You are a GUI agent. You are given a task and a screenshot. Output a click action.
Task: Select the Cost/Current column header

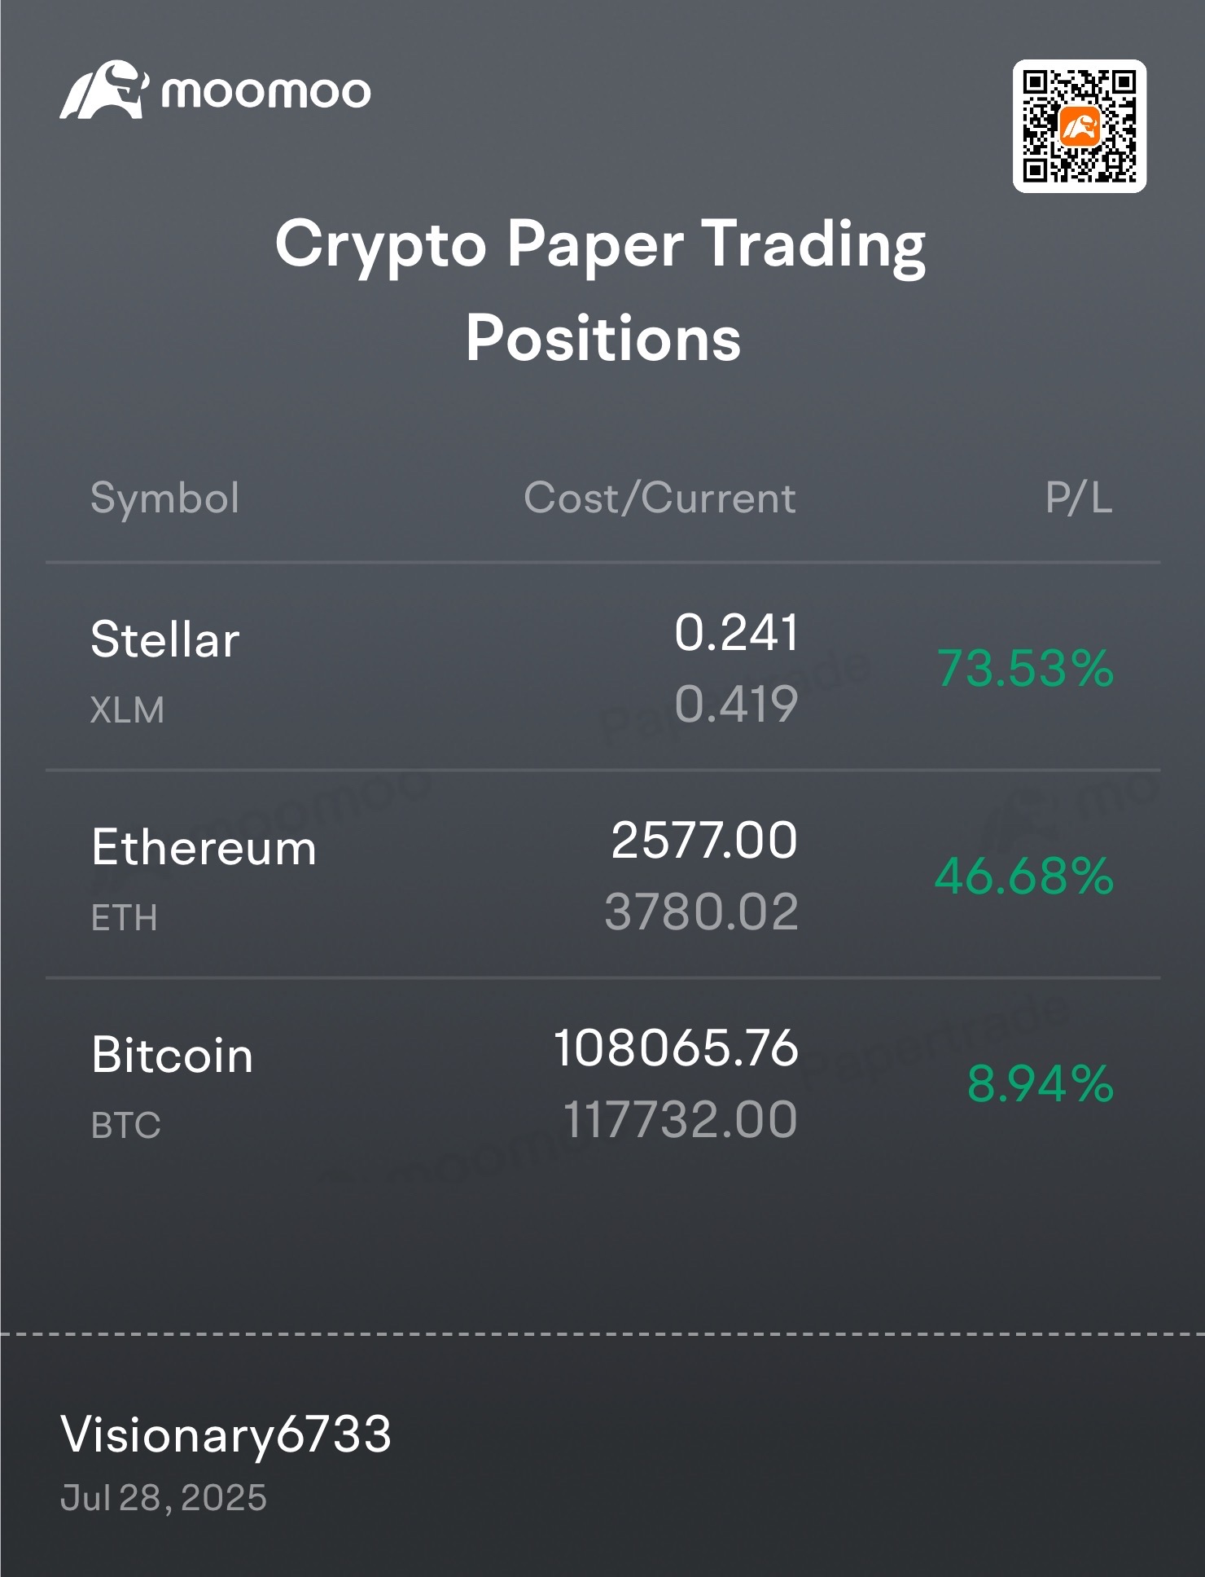coord(659,498)
